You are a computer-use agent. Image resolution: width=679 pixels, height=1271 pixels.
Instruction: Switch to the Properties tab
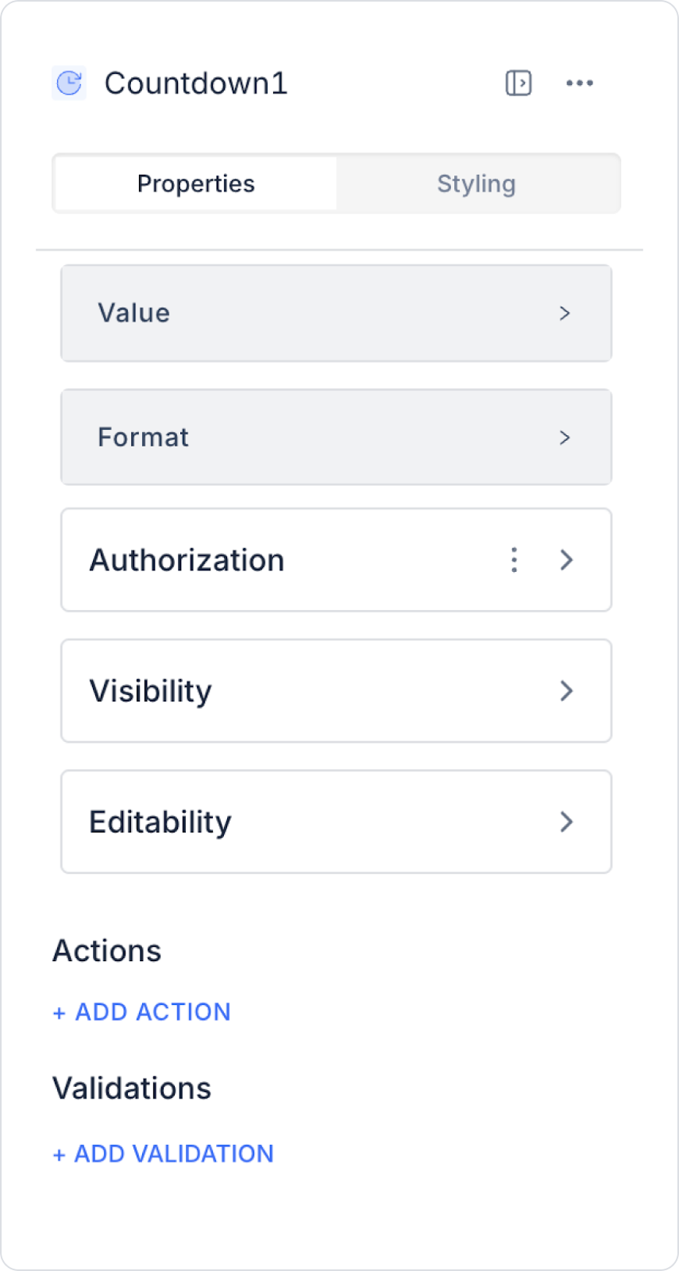coord(196,184)
